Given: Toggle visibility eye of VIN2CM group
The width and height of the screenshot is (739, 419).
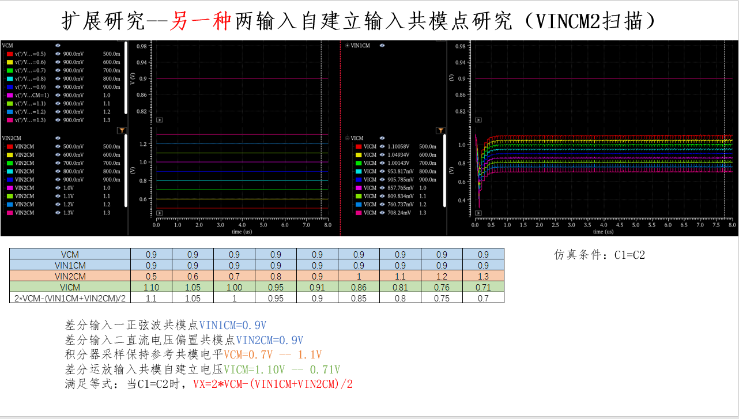Looking at the screenshot, I should (x=58, y=138).
